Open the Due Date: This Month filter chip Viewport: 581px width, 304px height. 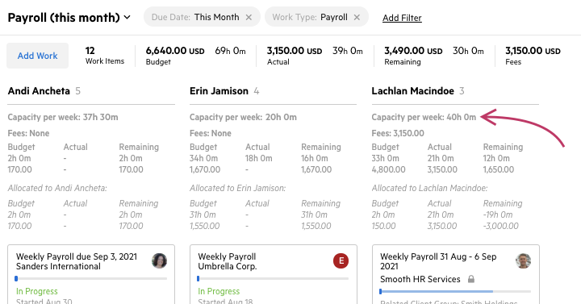(x=195, y=17)
